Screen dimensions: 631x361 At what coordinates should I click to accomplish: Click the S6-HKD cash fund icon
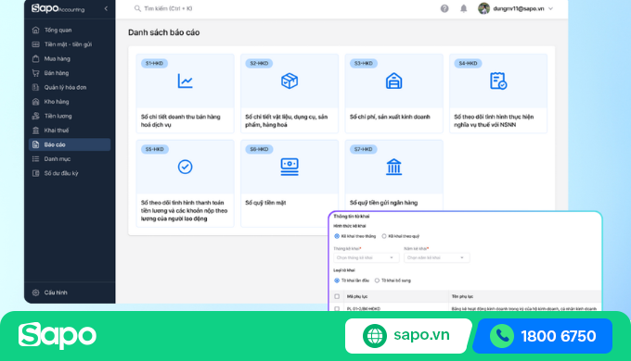[290, 167]
